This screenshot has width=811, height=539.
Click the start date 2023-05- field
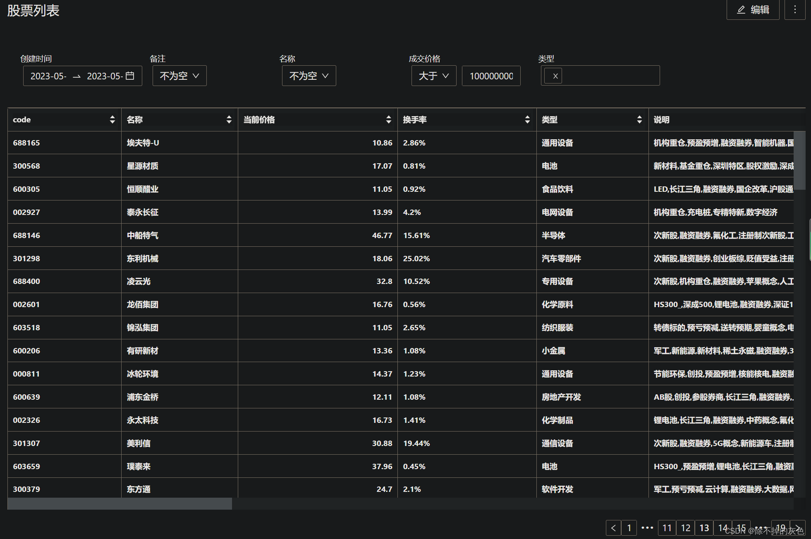(48, 76)
